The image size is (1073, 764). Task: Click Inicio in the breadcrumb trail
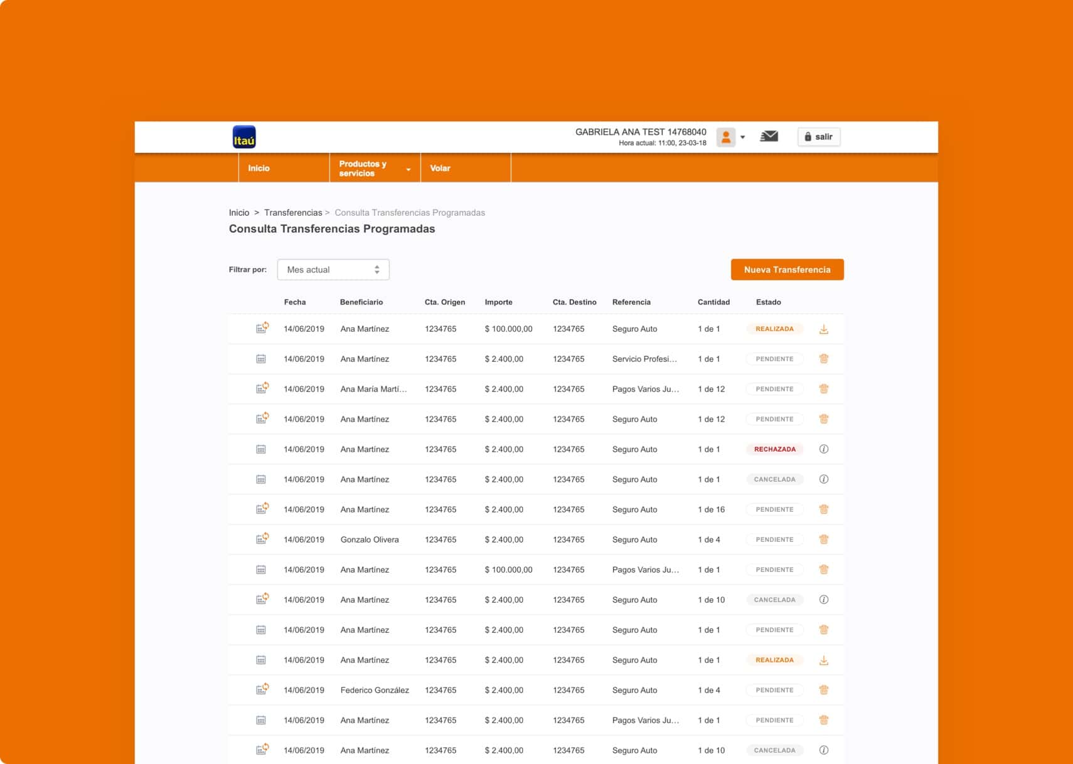(x=238, y=213)
